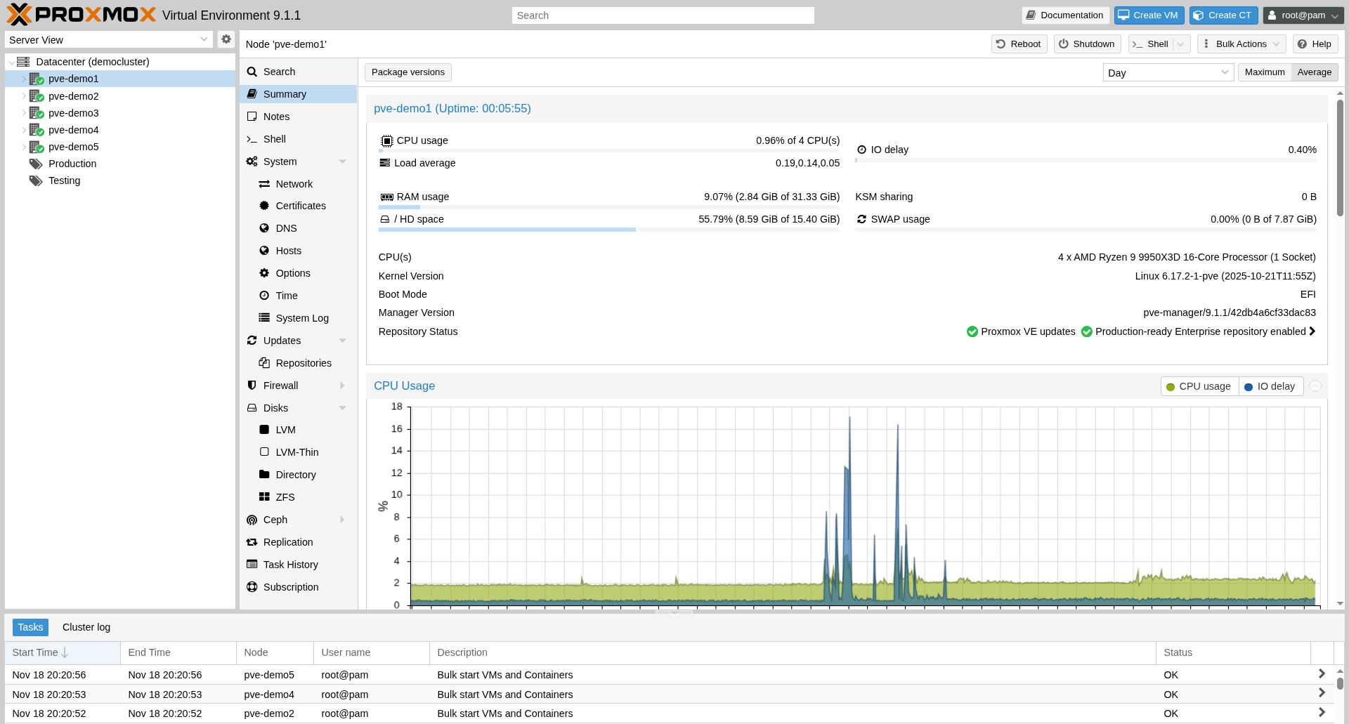Select the Shell icon in the node sidebar
Image resolution: width=1349 pixels, height=724 pixels.
coord(252,139)
